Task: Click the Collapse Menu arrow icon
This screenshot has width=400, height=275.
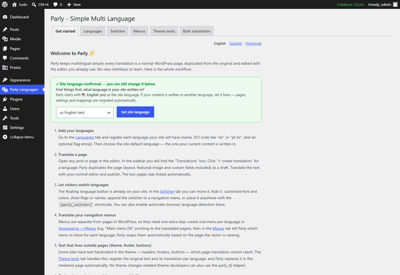Action: [5, 137]
